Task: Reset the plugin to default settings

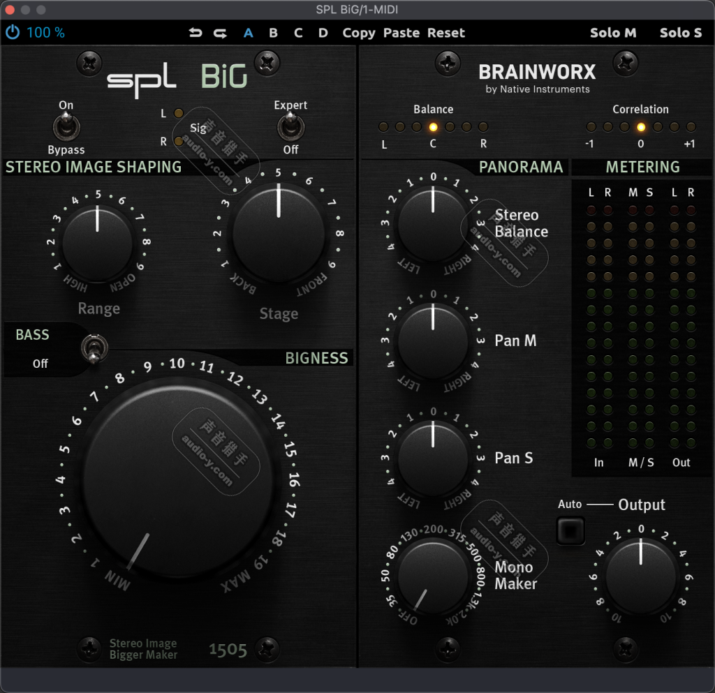Action: pyautogui.click(x=448, y=33)
